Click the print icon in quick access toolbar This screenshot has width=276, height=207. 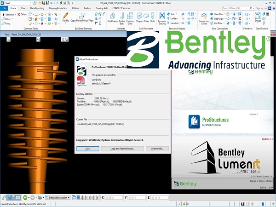[x=65, y=3]
